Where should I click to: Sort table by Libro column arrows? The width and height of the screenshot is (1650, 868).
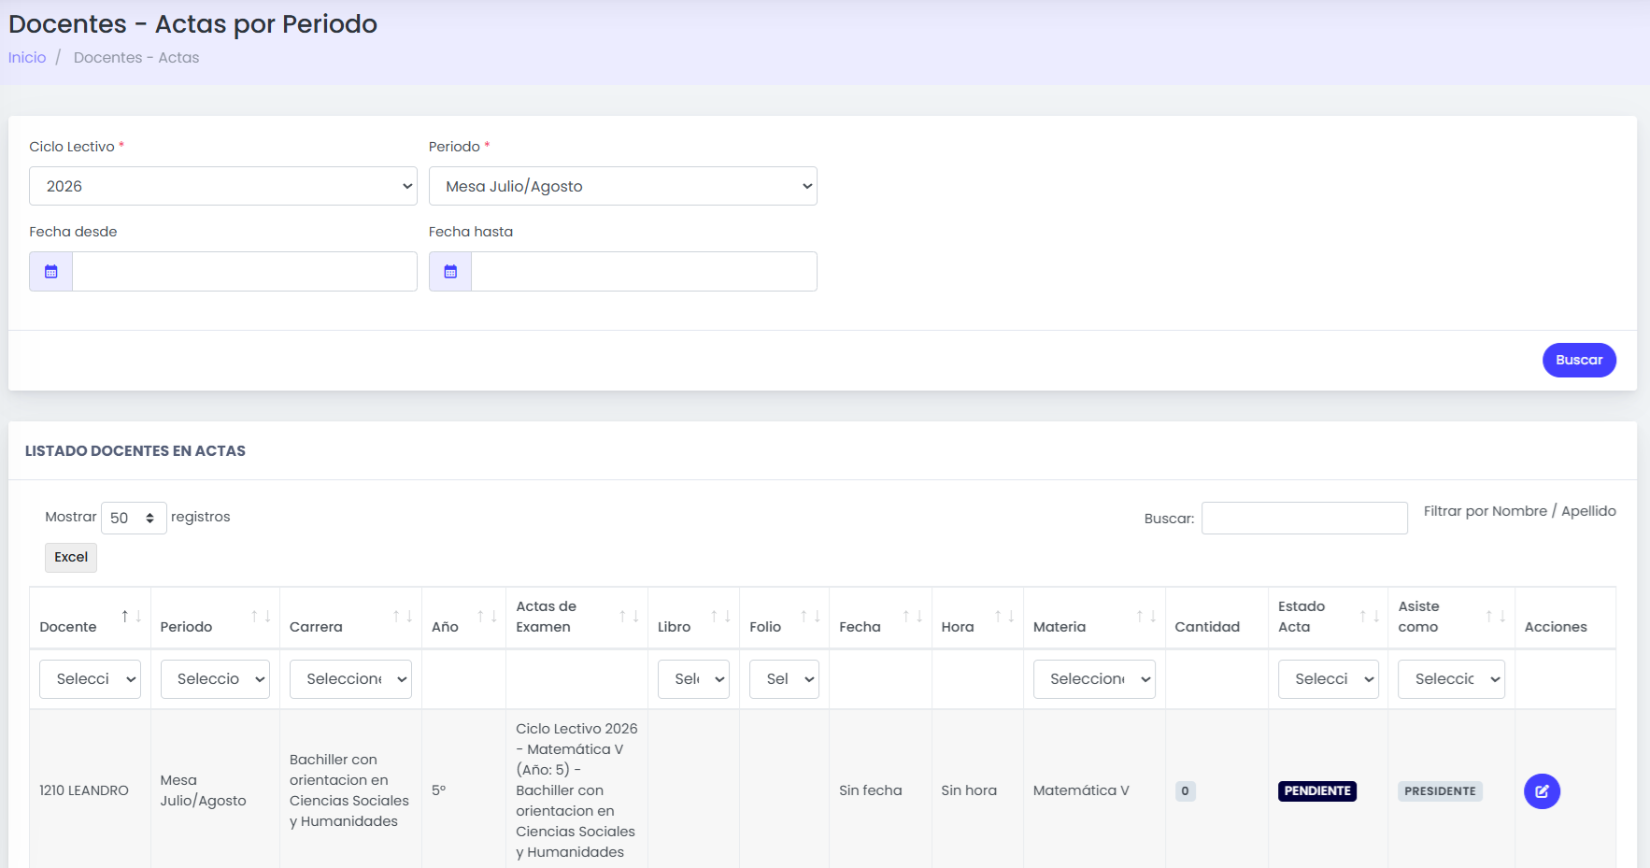(x=720, y=617)
